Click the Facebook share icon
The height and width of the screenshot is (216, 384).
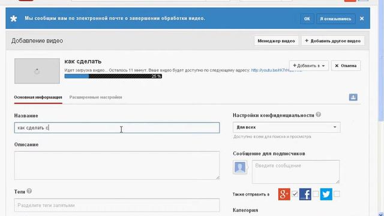[x=305, y=194]
